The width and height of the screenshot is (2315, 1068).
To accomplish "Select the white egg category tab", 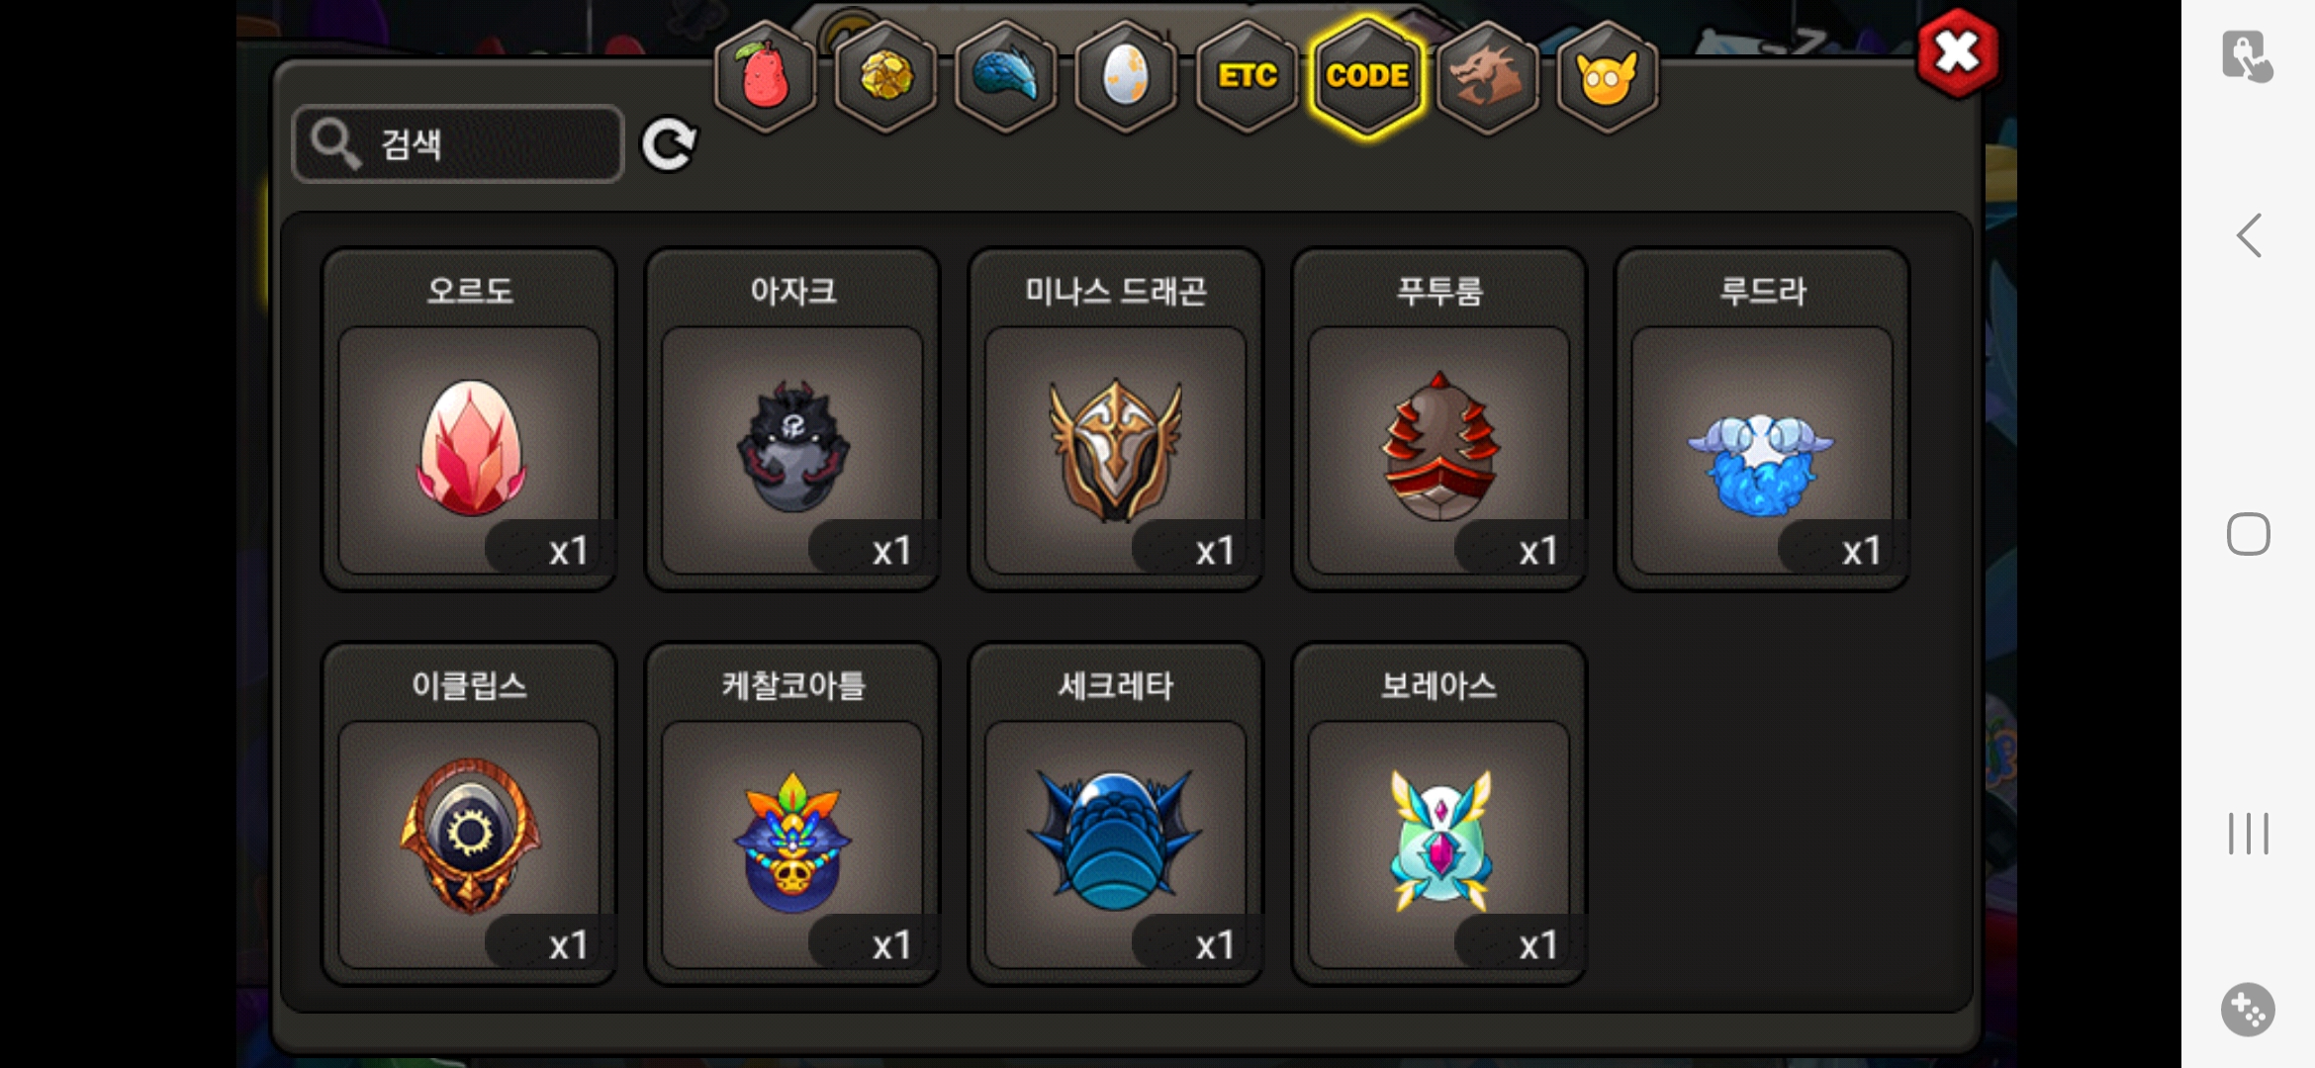I will [1126, 76].
